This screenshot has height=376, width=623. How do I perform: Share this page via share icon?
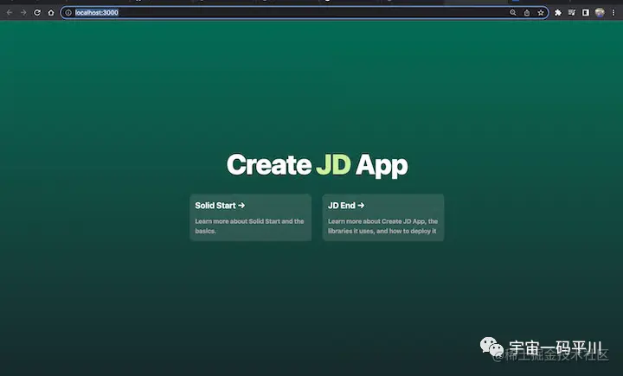[x=527, y=13]
